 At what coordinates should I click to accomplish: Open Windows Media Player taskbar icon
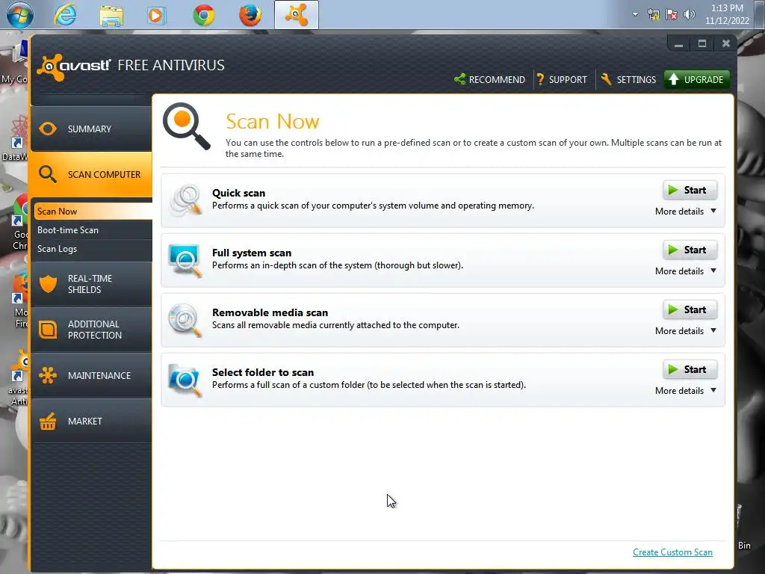156,15
